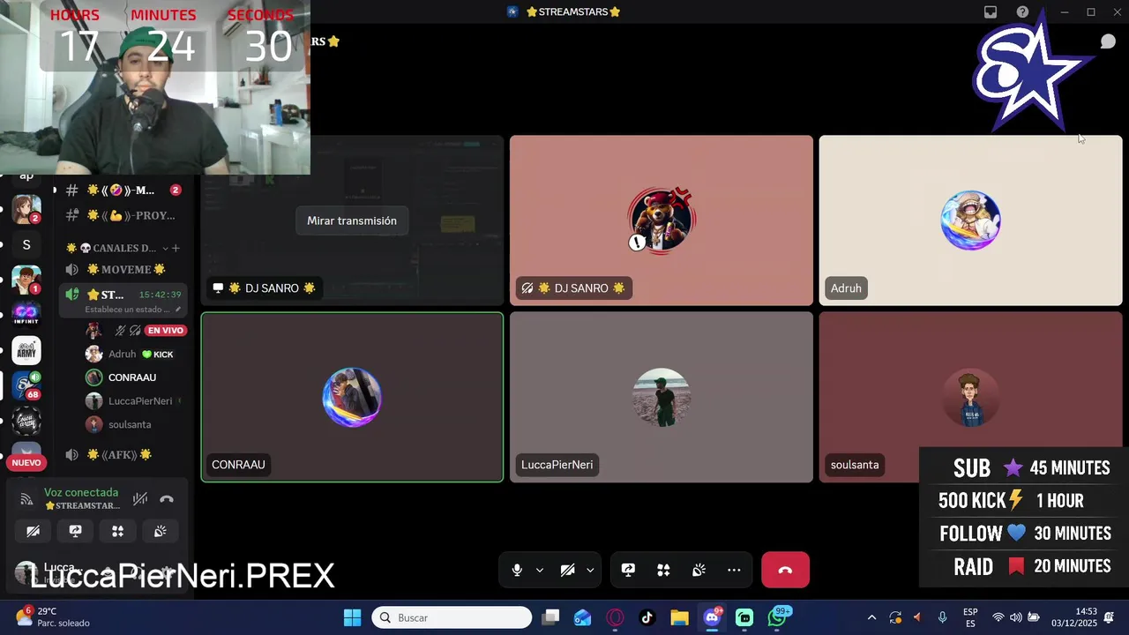
Task: Switch ESP keyboard language indicator
Action: 970,617
